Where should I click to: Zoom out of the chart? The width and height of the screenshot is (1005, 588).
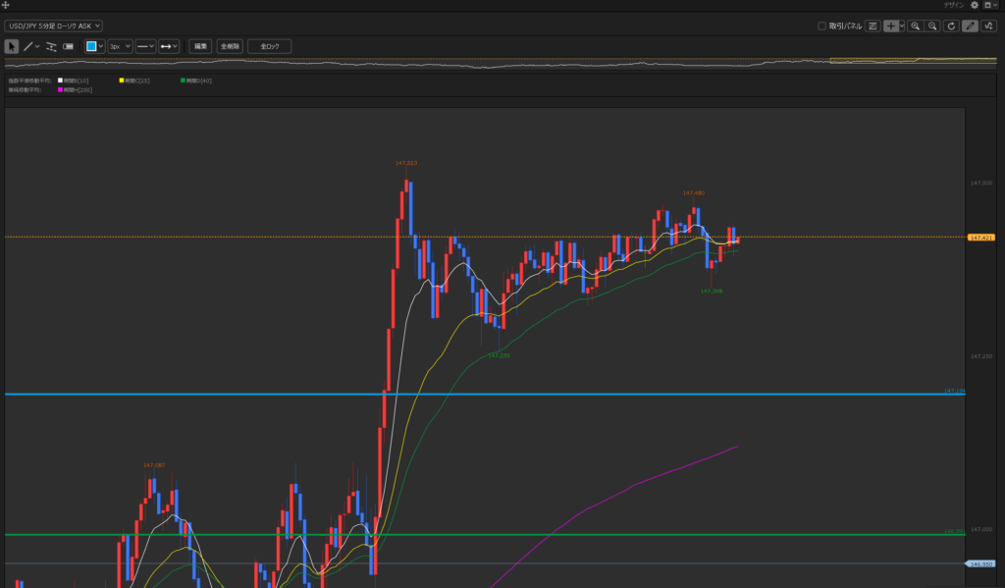932,26
